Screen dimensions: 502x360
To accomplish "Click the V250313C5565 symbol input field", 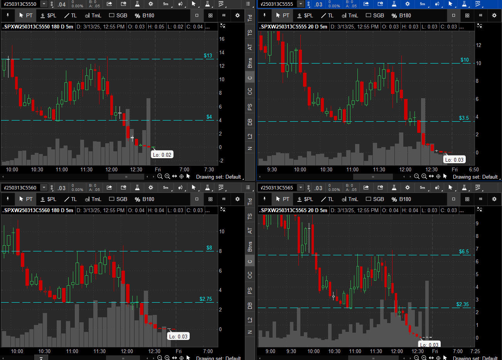I will click(278, 188).
